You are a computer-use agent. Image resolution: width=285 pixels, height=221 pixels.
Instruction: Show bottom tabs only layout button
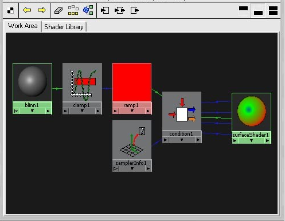pyautogui.click(x=258, y=10)
